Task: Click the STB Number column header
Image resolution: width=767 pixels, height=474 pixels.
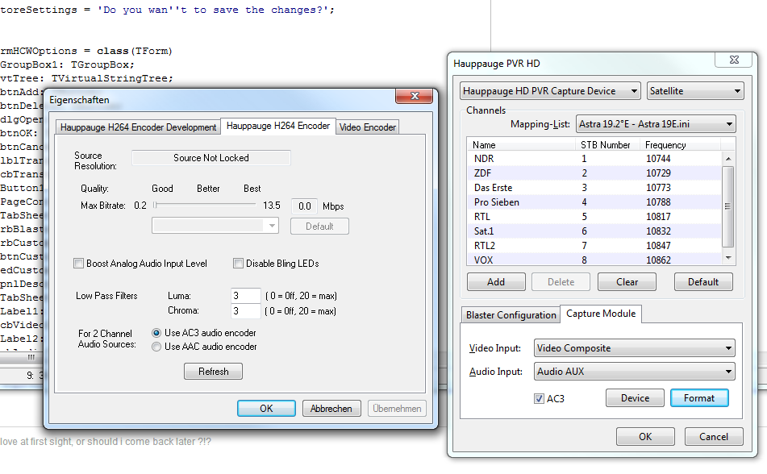Action: (x=607, y=145)
